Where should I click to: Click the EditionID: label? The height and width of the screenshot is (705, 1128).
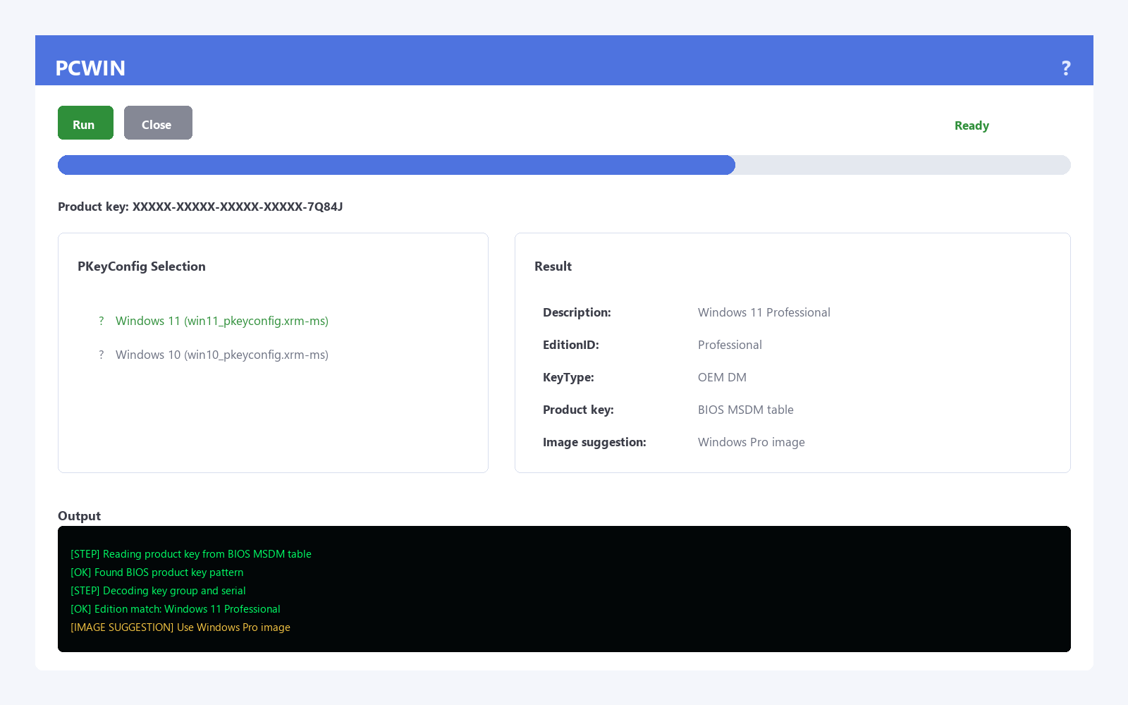(571, 345)
